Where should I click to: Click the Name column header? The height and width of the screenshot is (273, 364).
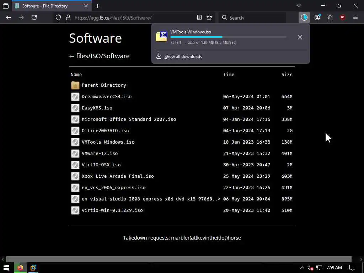(x=76, y=75)
